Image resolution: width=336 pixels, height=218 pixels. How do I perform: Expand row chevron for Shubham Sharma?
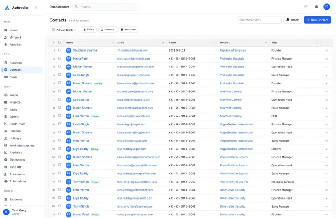click(327, 50)
